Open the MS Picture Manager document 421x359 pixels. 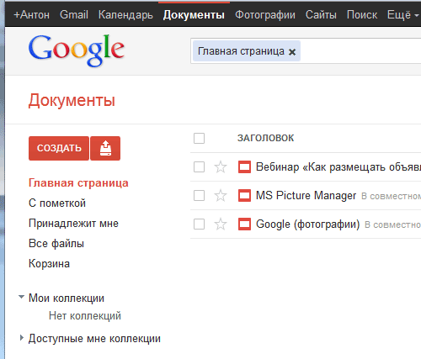tap(306, 195)
